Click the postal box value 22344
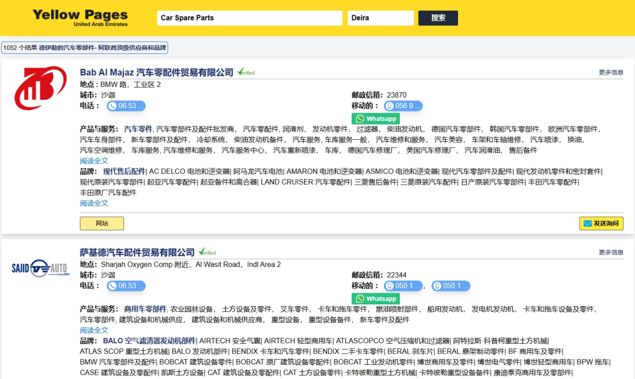Image resolution: width=635 pixels, height=379 pixels. 396,275
